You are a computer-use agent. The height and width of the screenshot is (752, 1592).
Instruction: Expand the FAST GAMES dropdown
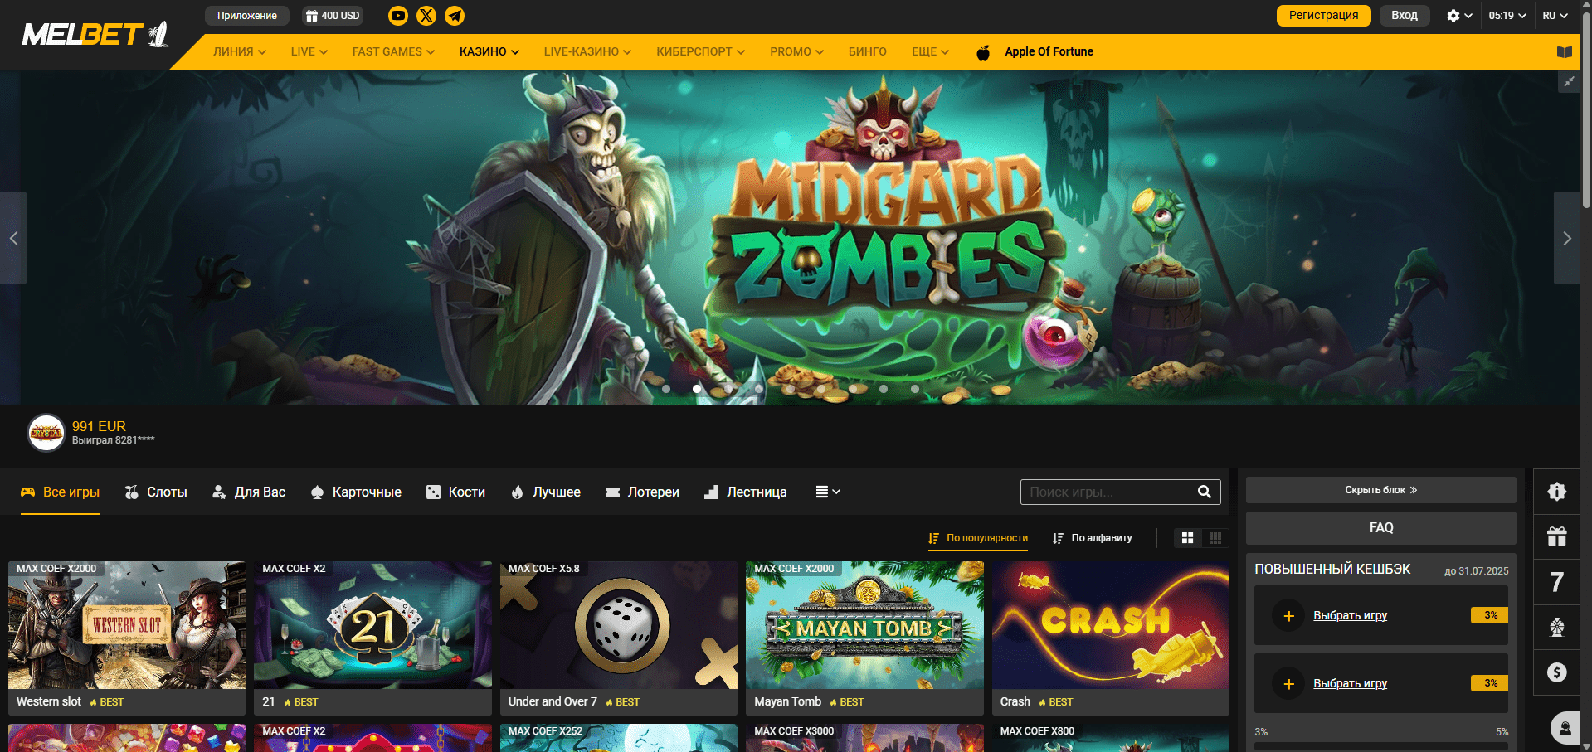[393, 52]
